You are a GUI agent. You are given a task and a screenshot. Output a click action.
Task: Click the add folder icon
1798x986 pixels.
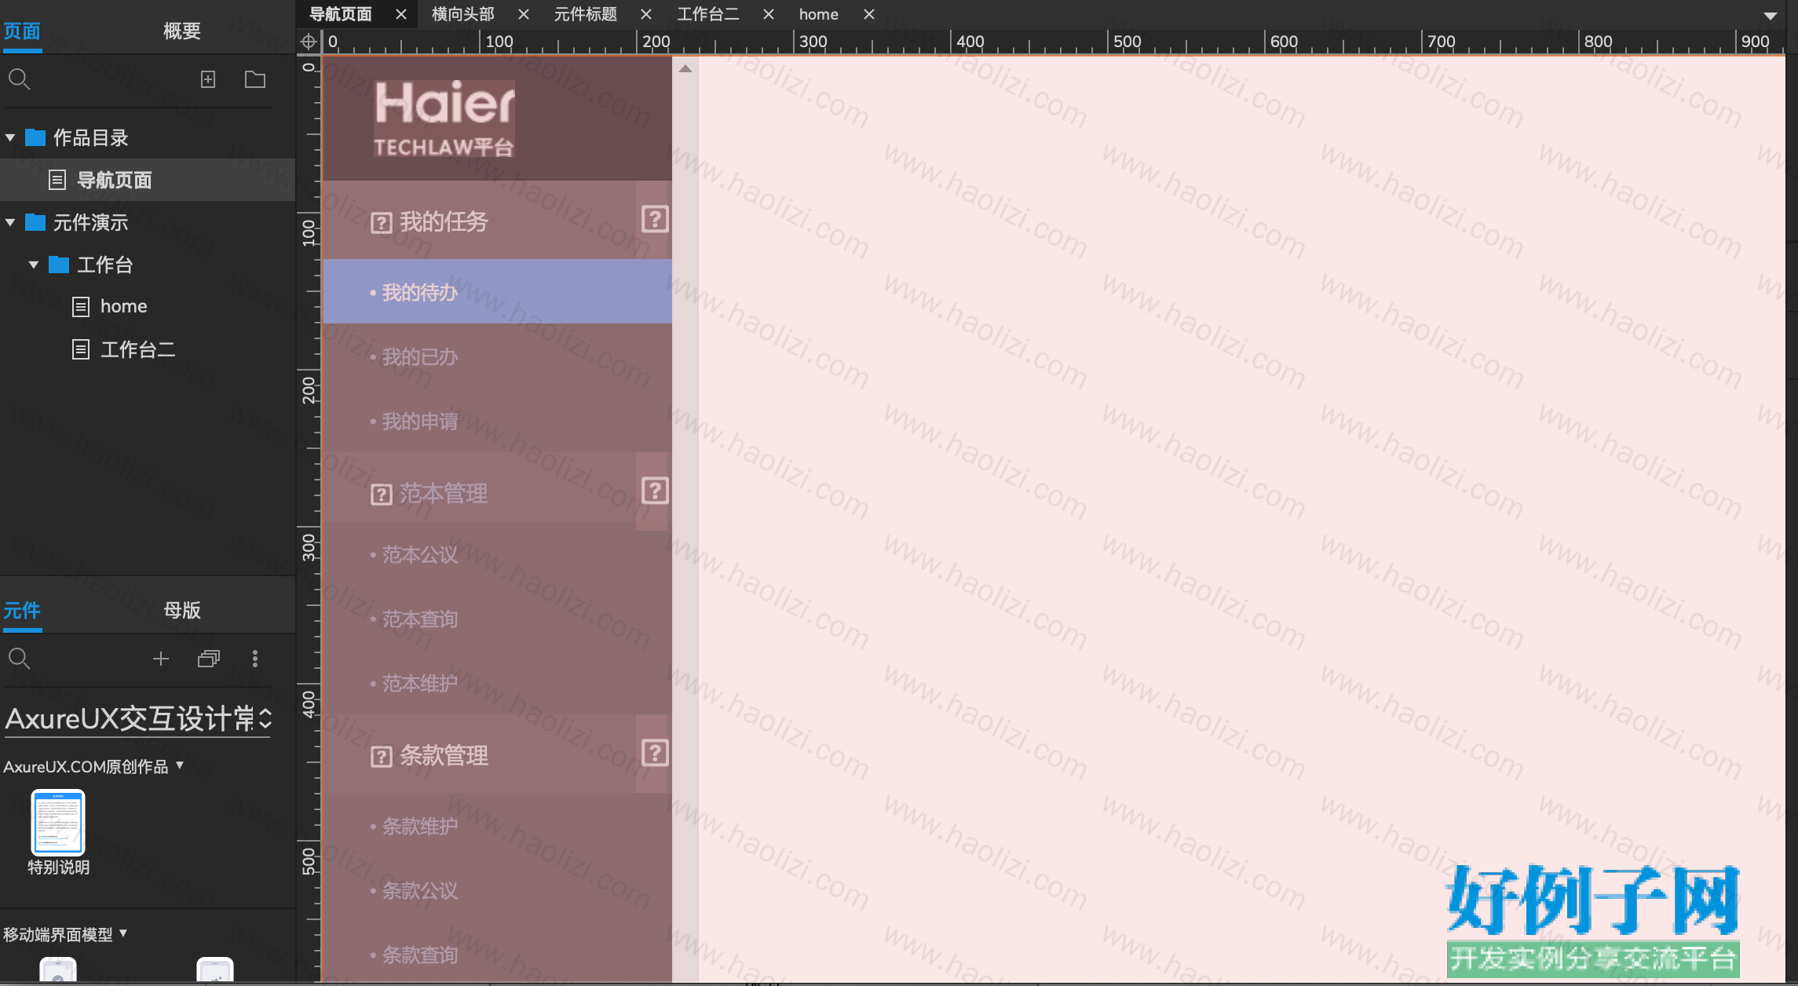255,79
